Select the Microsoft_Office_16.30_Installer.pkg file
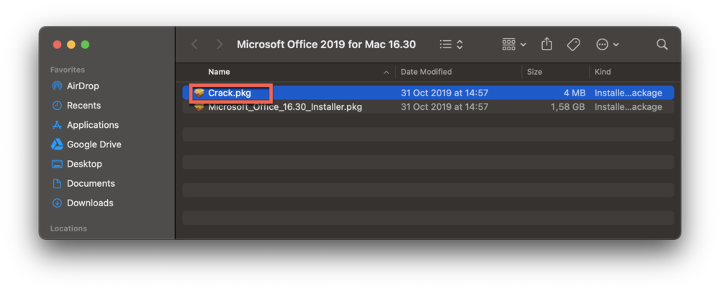The width and height of the screenshot is (720, 291). click(284, 107)
